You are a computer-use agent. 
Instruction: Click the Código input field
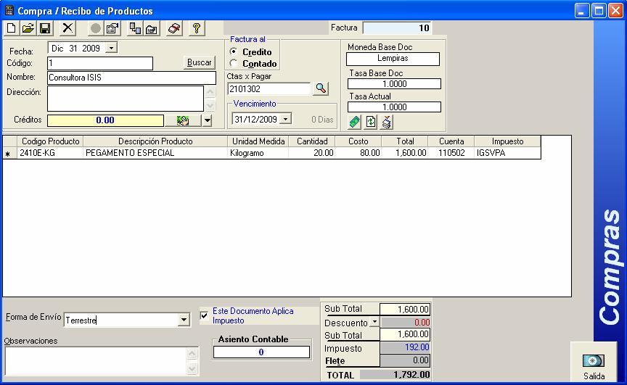point(100,63)
